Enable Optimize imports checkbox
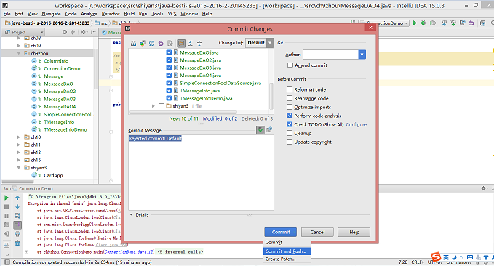The image size is (494, 266). pyautogui.click(x=290, y=107)
